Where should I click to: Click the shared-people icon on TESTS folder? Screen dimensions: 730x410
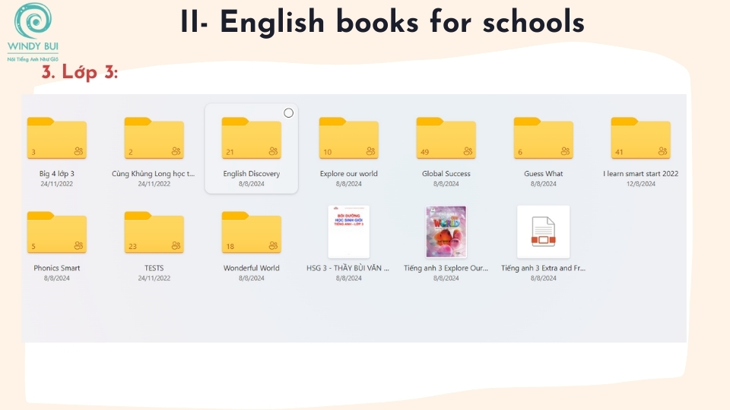(176, 246)
